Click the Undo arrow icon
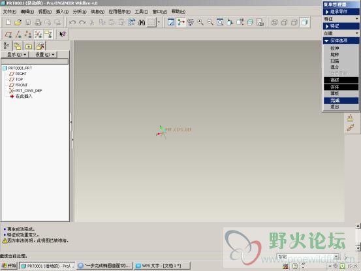 [72, 22]
